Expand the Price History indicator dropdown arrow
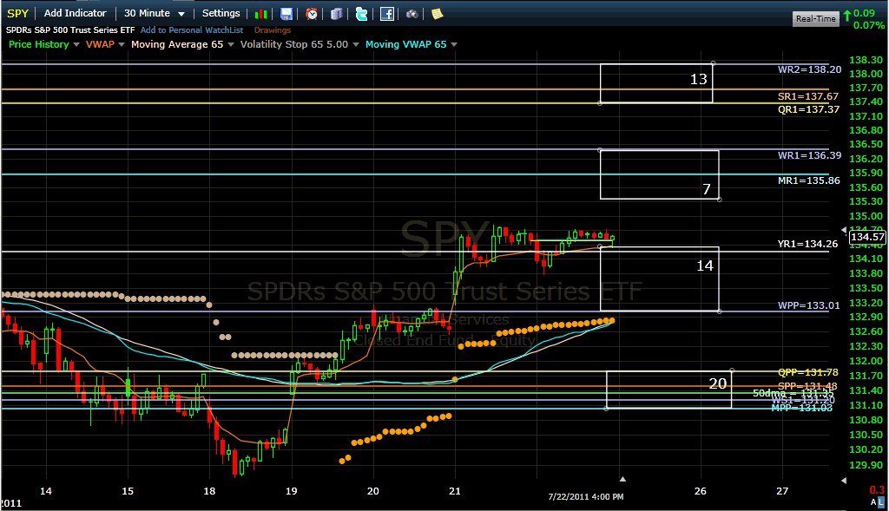 (x=76, y=45)
